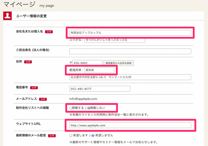Choose 希望しません for mail delivery

(93, 135)
